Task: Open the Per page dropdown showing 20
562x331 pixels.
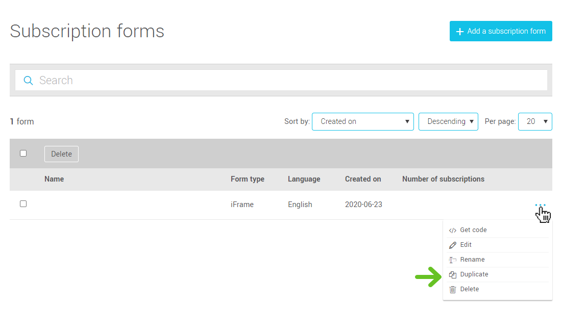Action: [x=534, y=122]
